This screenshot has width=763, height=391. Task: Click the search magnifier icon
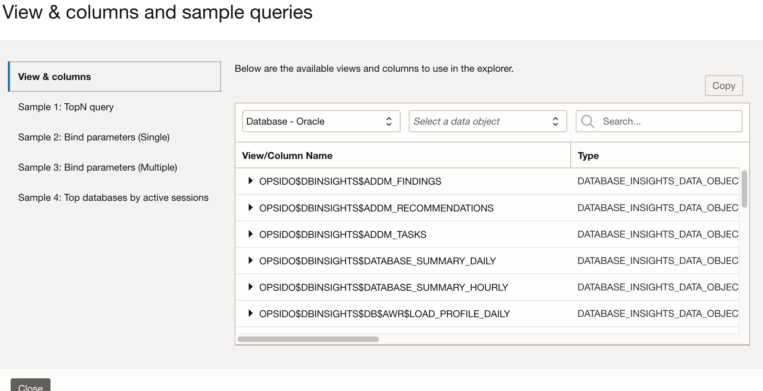(x=587, y=121)
